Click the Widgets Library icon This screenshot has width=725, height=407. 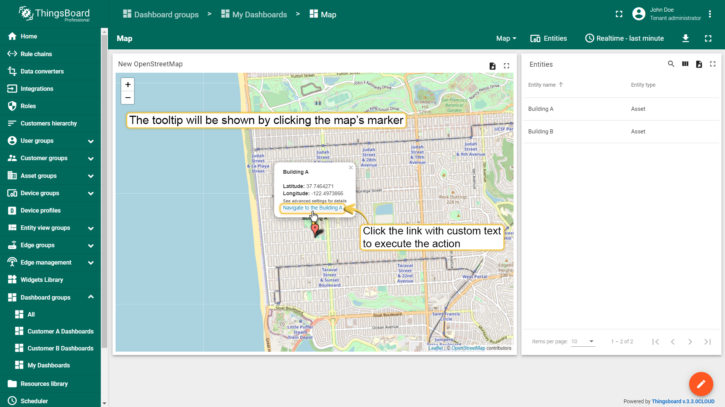point(12,280)
